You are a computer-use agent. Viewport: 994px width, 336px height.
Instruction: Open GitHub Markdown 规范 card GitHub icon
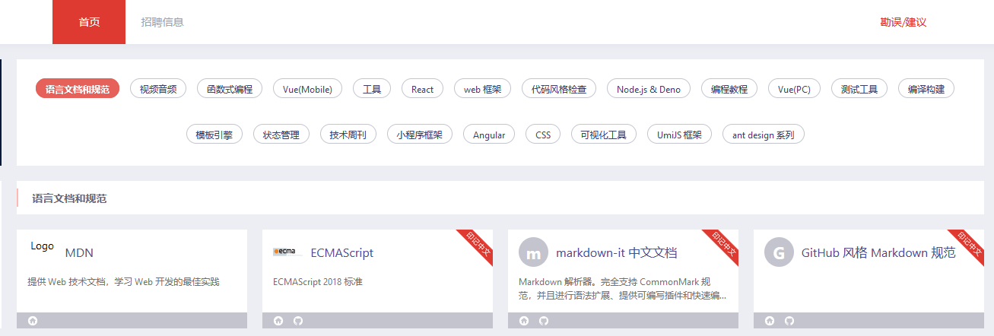click(x=789, y=321)
